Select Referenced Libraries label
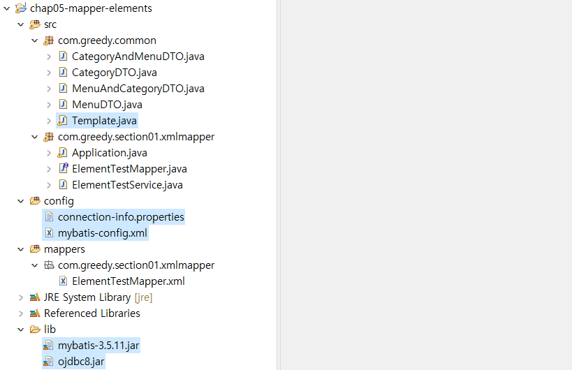 (92, 313)
